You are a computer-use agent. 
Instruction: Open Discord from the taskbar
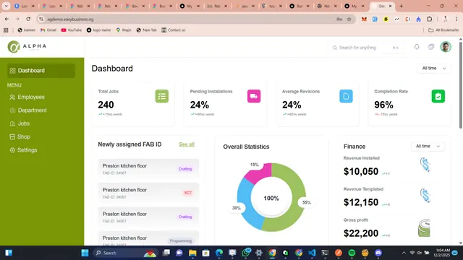tap(378, 253)
